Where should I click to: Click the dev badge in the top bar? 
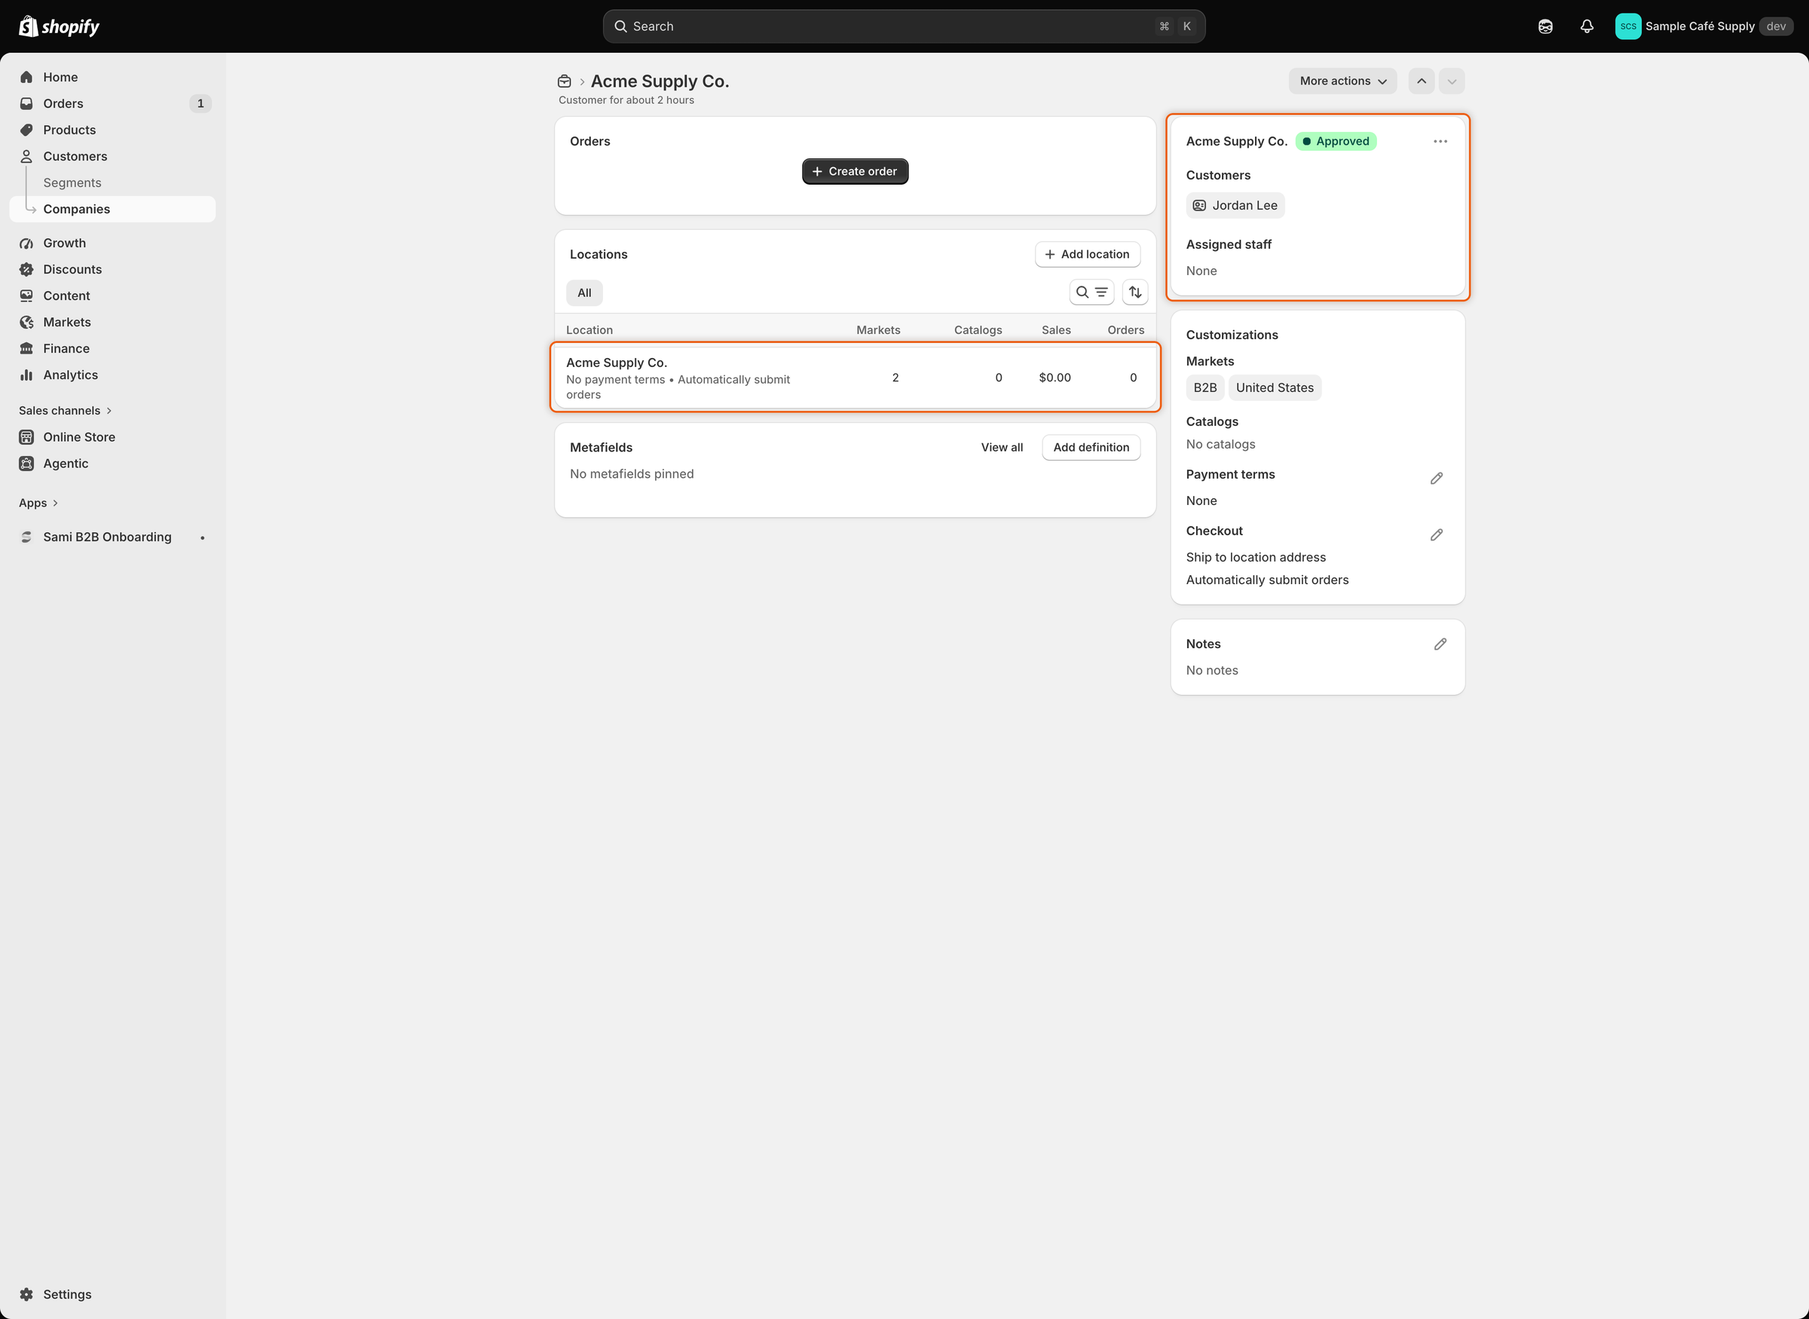click(1777, 26)
